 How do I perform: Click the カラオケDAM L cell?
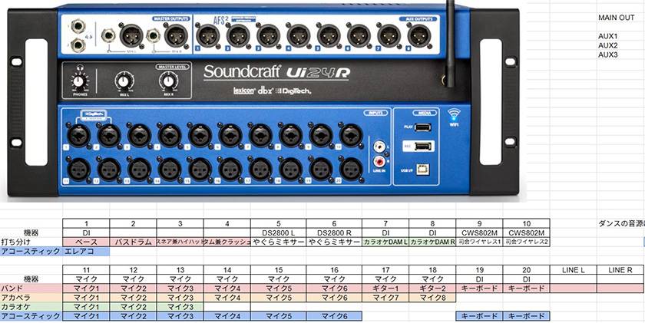[385, 242]
